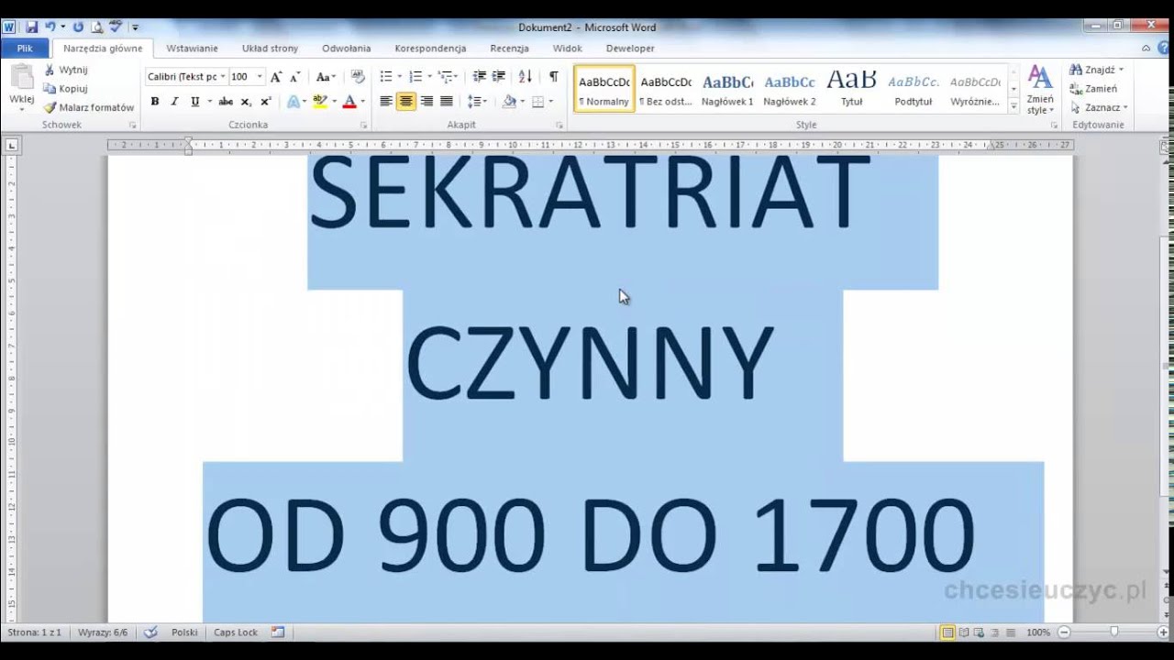Expand the styles gallery More arrow
The width and height of the screenshot is (1174, 660).
click(1013, 106)
